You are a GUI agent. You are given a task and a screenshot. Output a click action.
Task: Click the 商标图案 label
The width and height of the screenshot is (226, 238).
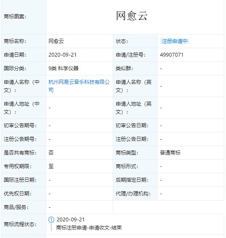coord(15,17)
